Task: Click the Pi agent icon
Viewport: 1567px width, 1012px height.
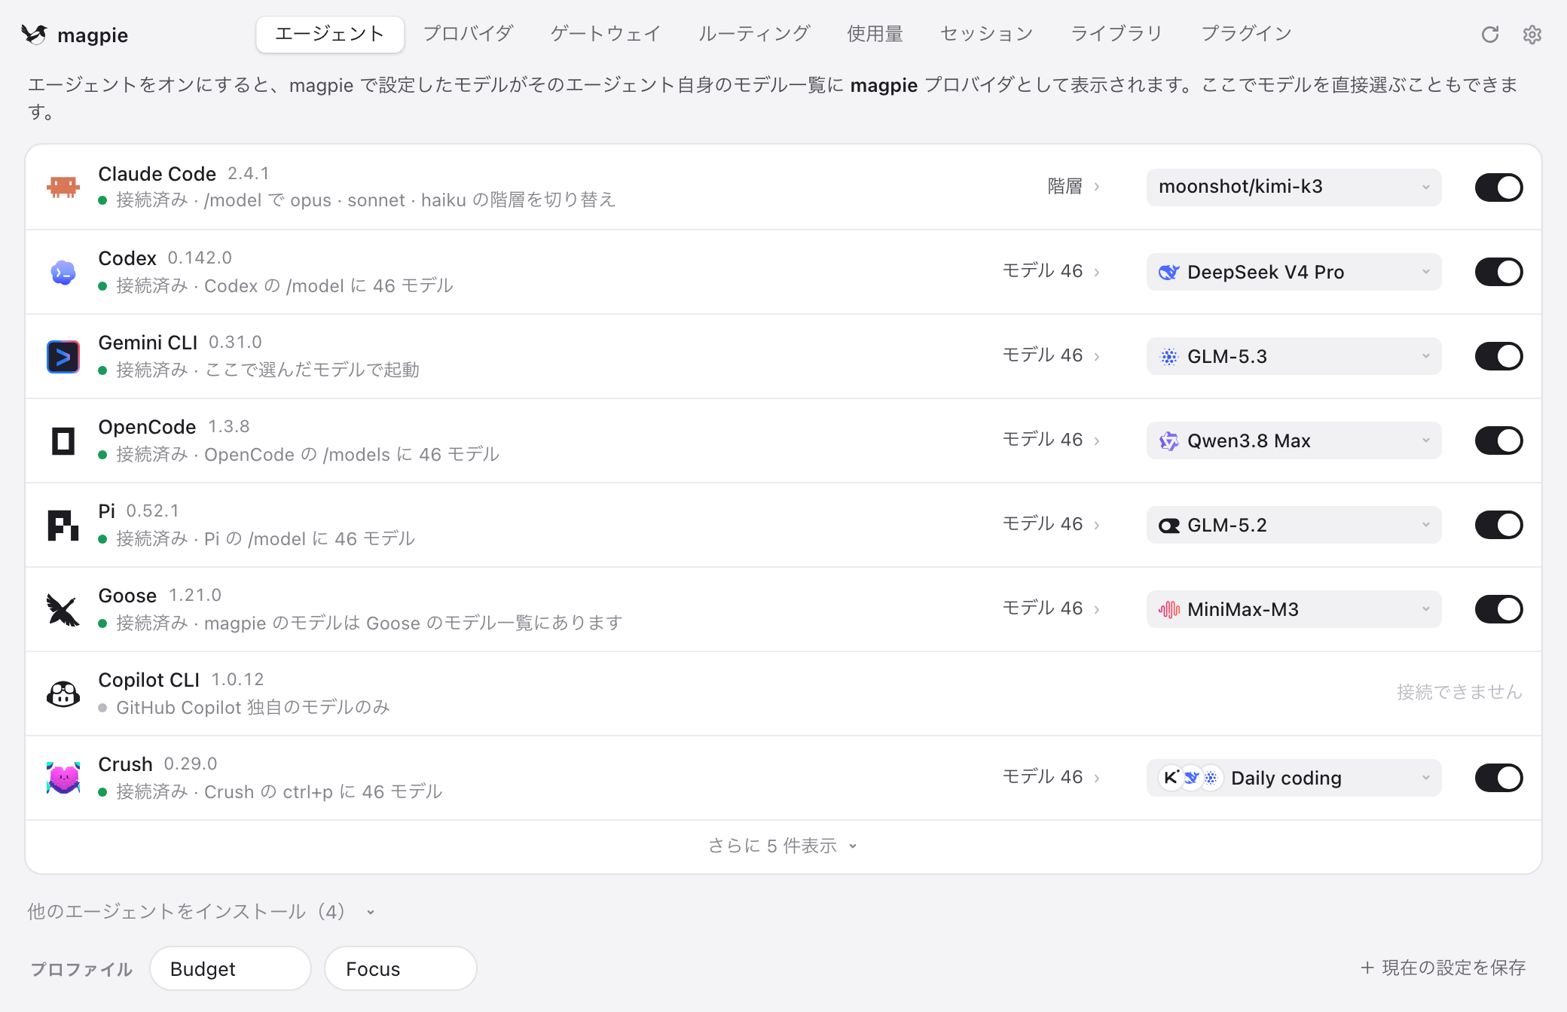Action: [x=63, y=525]
